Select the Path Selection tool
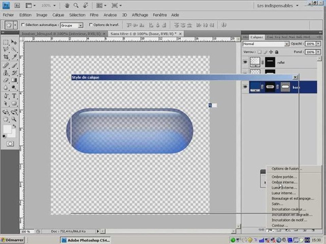 tap(6, 103)
